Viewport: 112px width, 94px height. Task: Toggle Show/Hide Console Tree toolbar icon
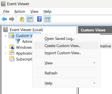point(30,19)
